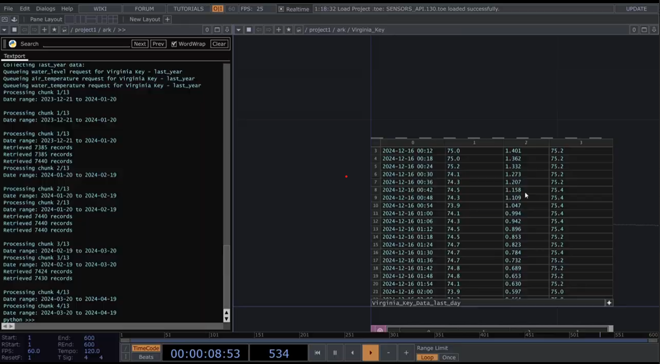Click the left pane path bar project1 segment
This screenshot has width=660, height=364.
[x=85, y=30]
